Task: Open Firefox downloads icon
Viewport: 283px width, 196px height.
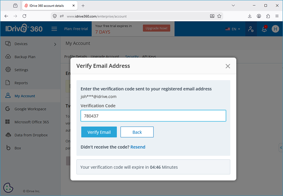Action: coord(250,16)
